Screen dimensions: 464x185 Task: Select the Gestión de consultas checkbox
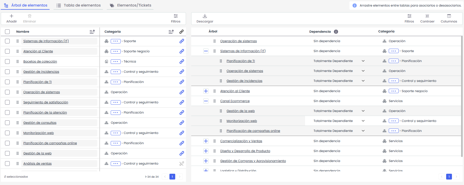pos(7,123)
